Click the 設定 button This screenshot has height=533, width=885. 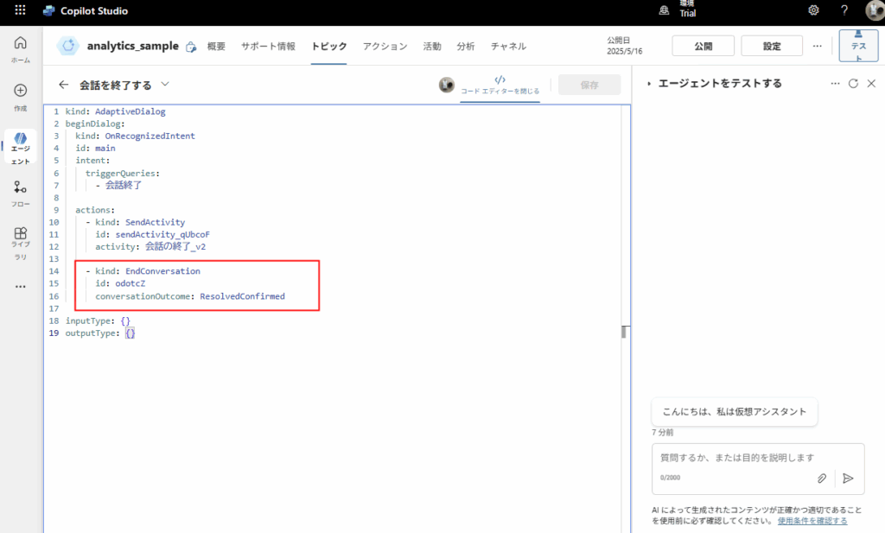[x=772, y=46]
